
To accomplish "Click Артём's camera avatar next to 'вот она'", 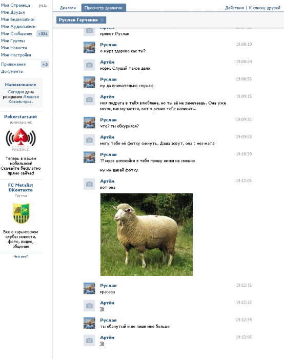I will point(89,184).
